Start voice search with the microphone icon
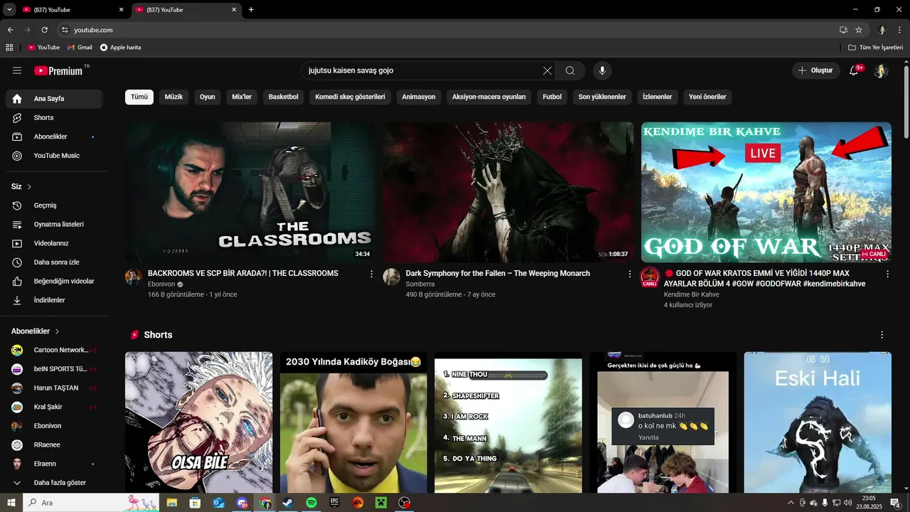The width and height of the screenshot is (910, 512). pyautogui.click(x=602, y=70)
